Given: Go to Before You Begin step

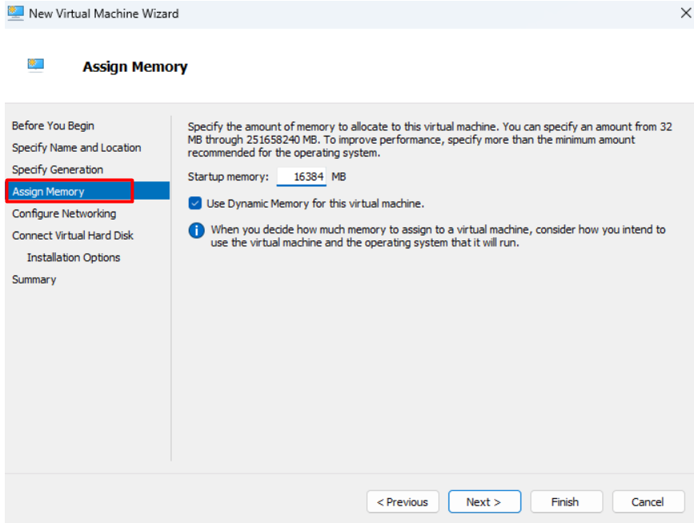Looking at the screenshot, I should [53, 126].
